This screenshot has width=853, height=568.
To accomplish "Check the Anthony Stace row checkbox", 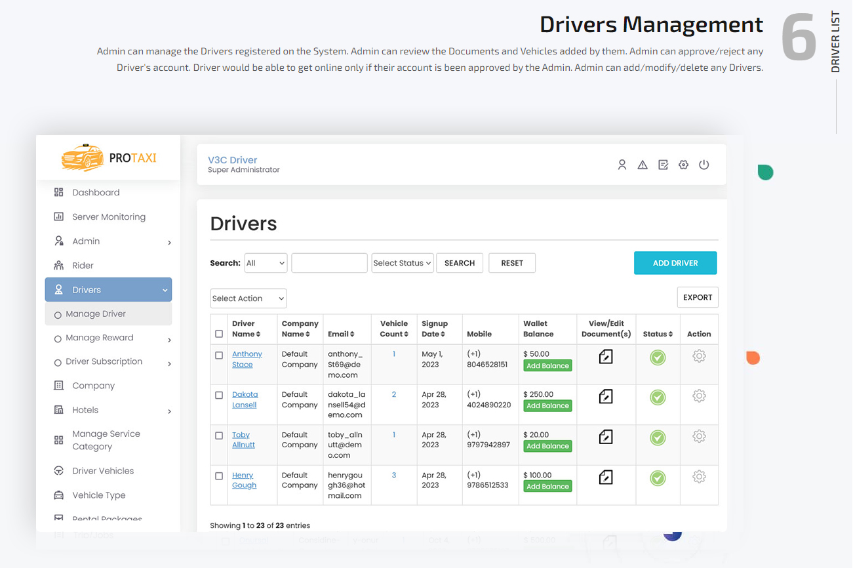I will [219, 355].
